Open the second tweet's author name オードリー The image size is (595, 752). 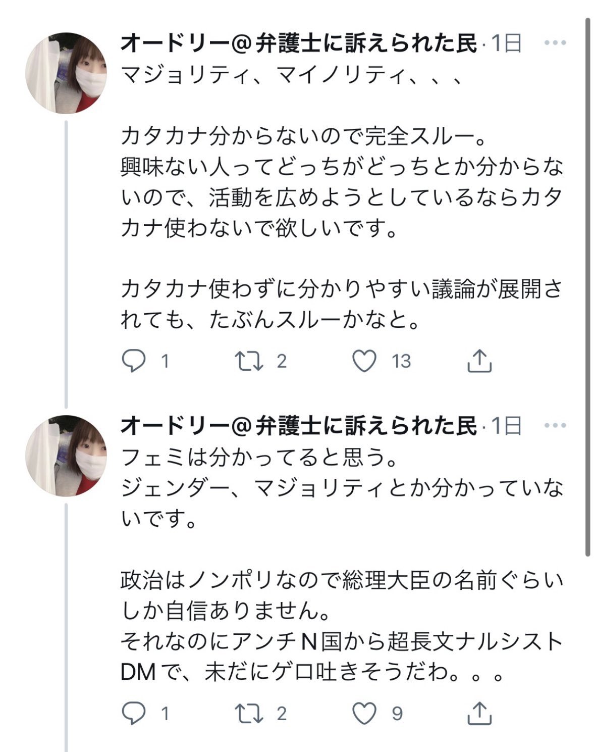coord(299,426)
